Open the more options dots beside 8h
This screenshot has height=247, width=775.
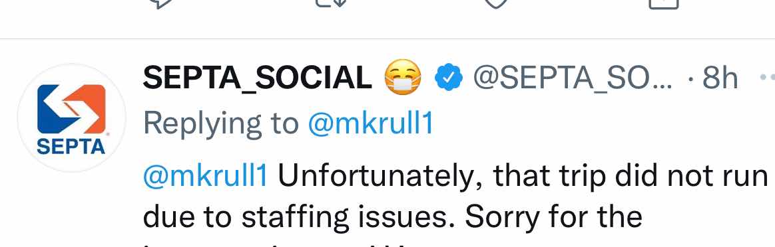pos(766,78)
